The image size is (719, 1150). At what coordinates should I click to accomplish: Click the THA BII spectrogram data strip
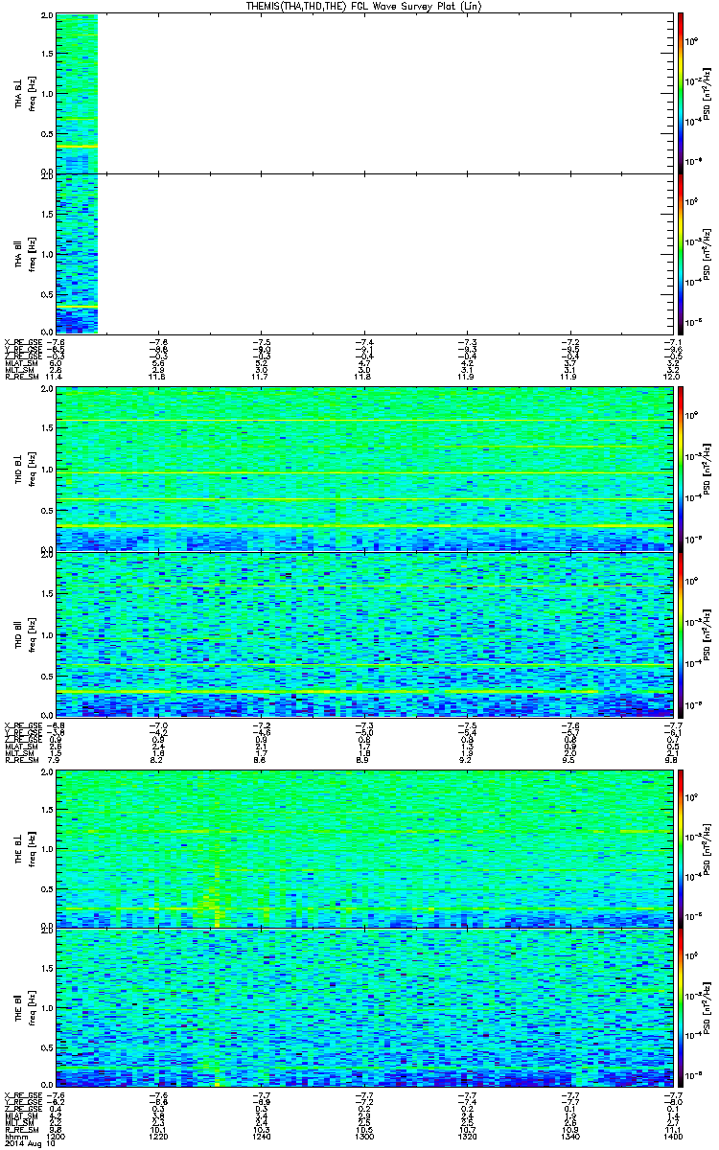(77, 253)
